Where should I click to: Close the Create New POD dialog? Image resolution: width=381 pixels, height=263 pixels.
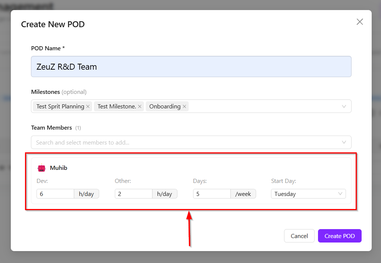[x=360, y=22]
